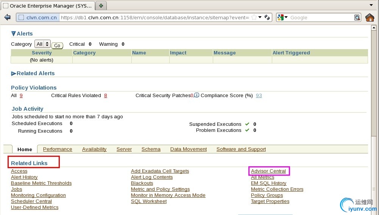Open a new tab with the plus icon

[x=101, y=6]
